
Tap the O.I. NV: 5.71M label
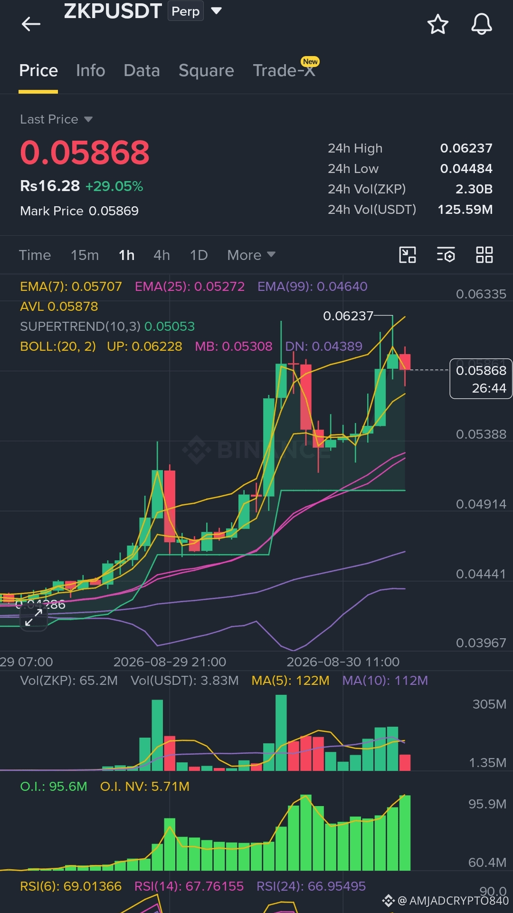[x=145, y=787]
